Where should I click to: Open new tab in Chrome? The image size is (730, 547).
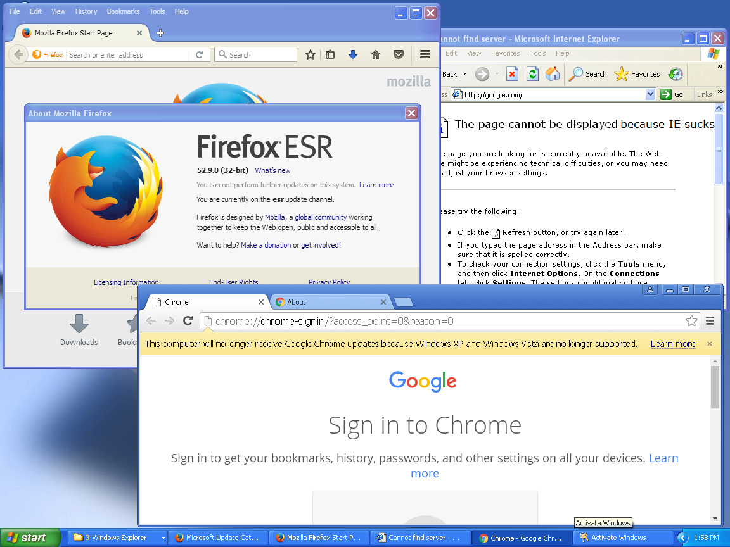coord(403,303)
